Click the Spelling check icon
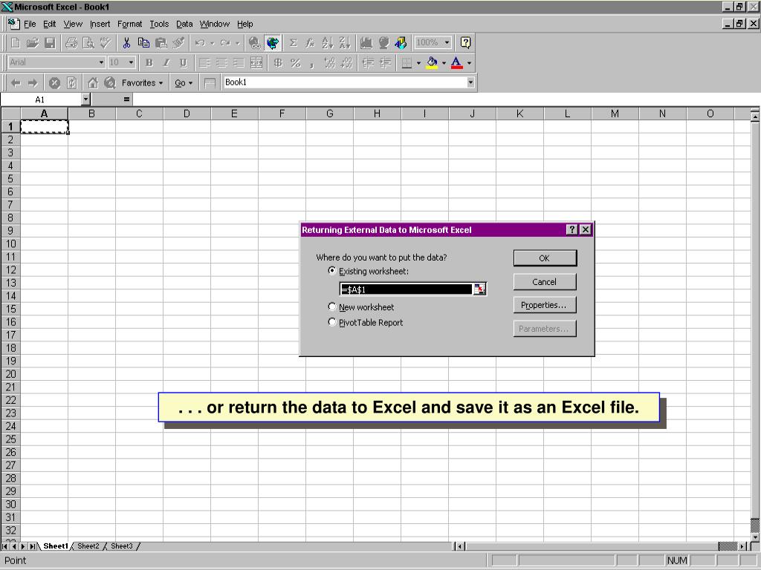The image size is (761, 570). [105, 42]
